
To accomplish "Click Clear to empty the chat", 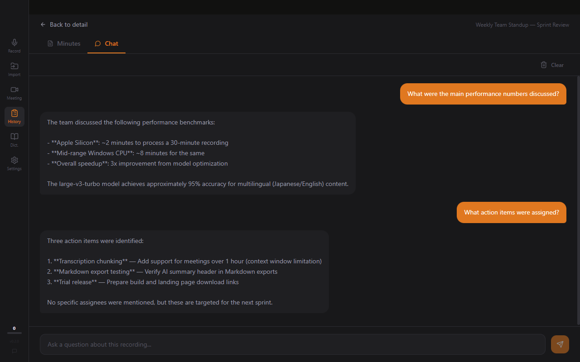I will 557,65.
